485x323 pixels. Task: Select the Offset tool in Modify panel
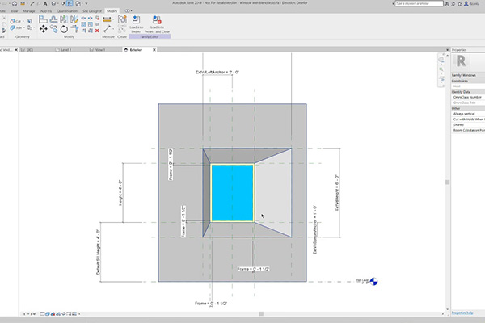coord(53,19)
